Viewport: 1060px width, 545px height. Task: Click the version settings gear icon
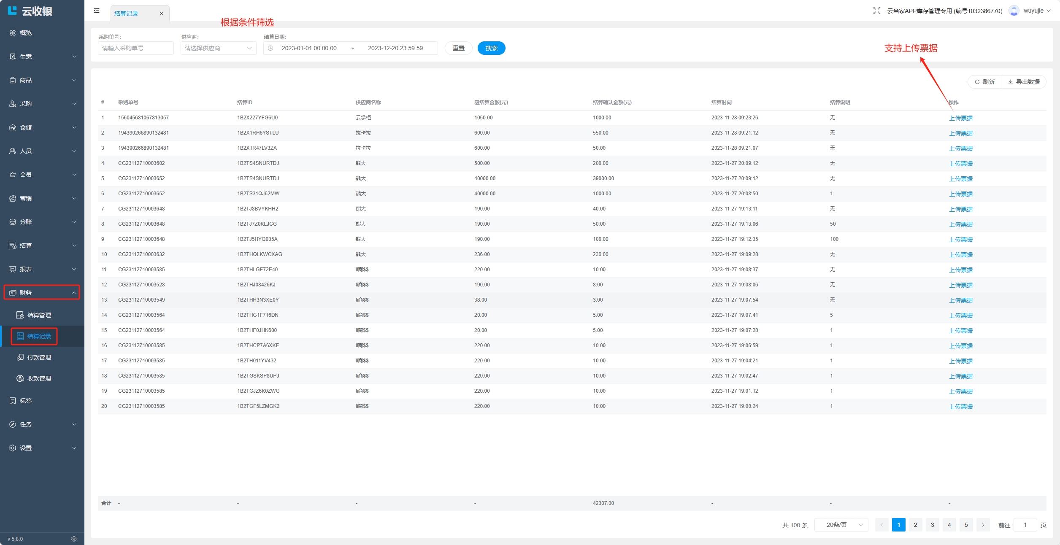tap(74, 539)
